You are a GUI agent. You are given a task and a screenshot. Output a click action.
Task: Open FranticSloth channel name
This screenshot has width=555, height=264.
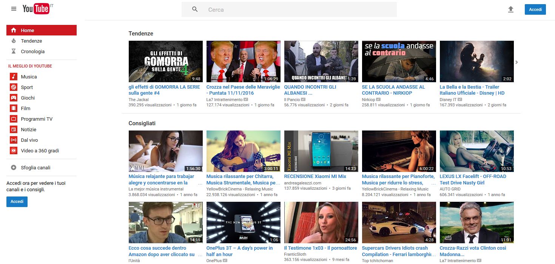(x=296, y=255)
